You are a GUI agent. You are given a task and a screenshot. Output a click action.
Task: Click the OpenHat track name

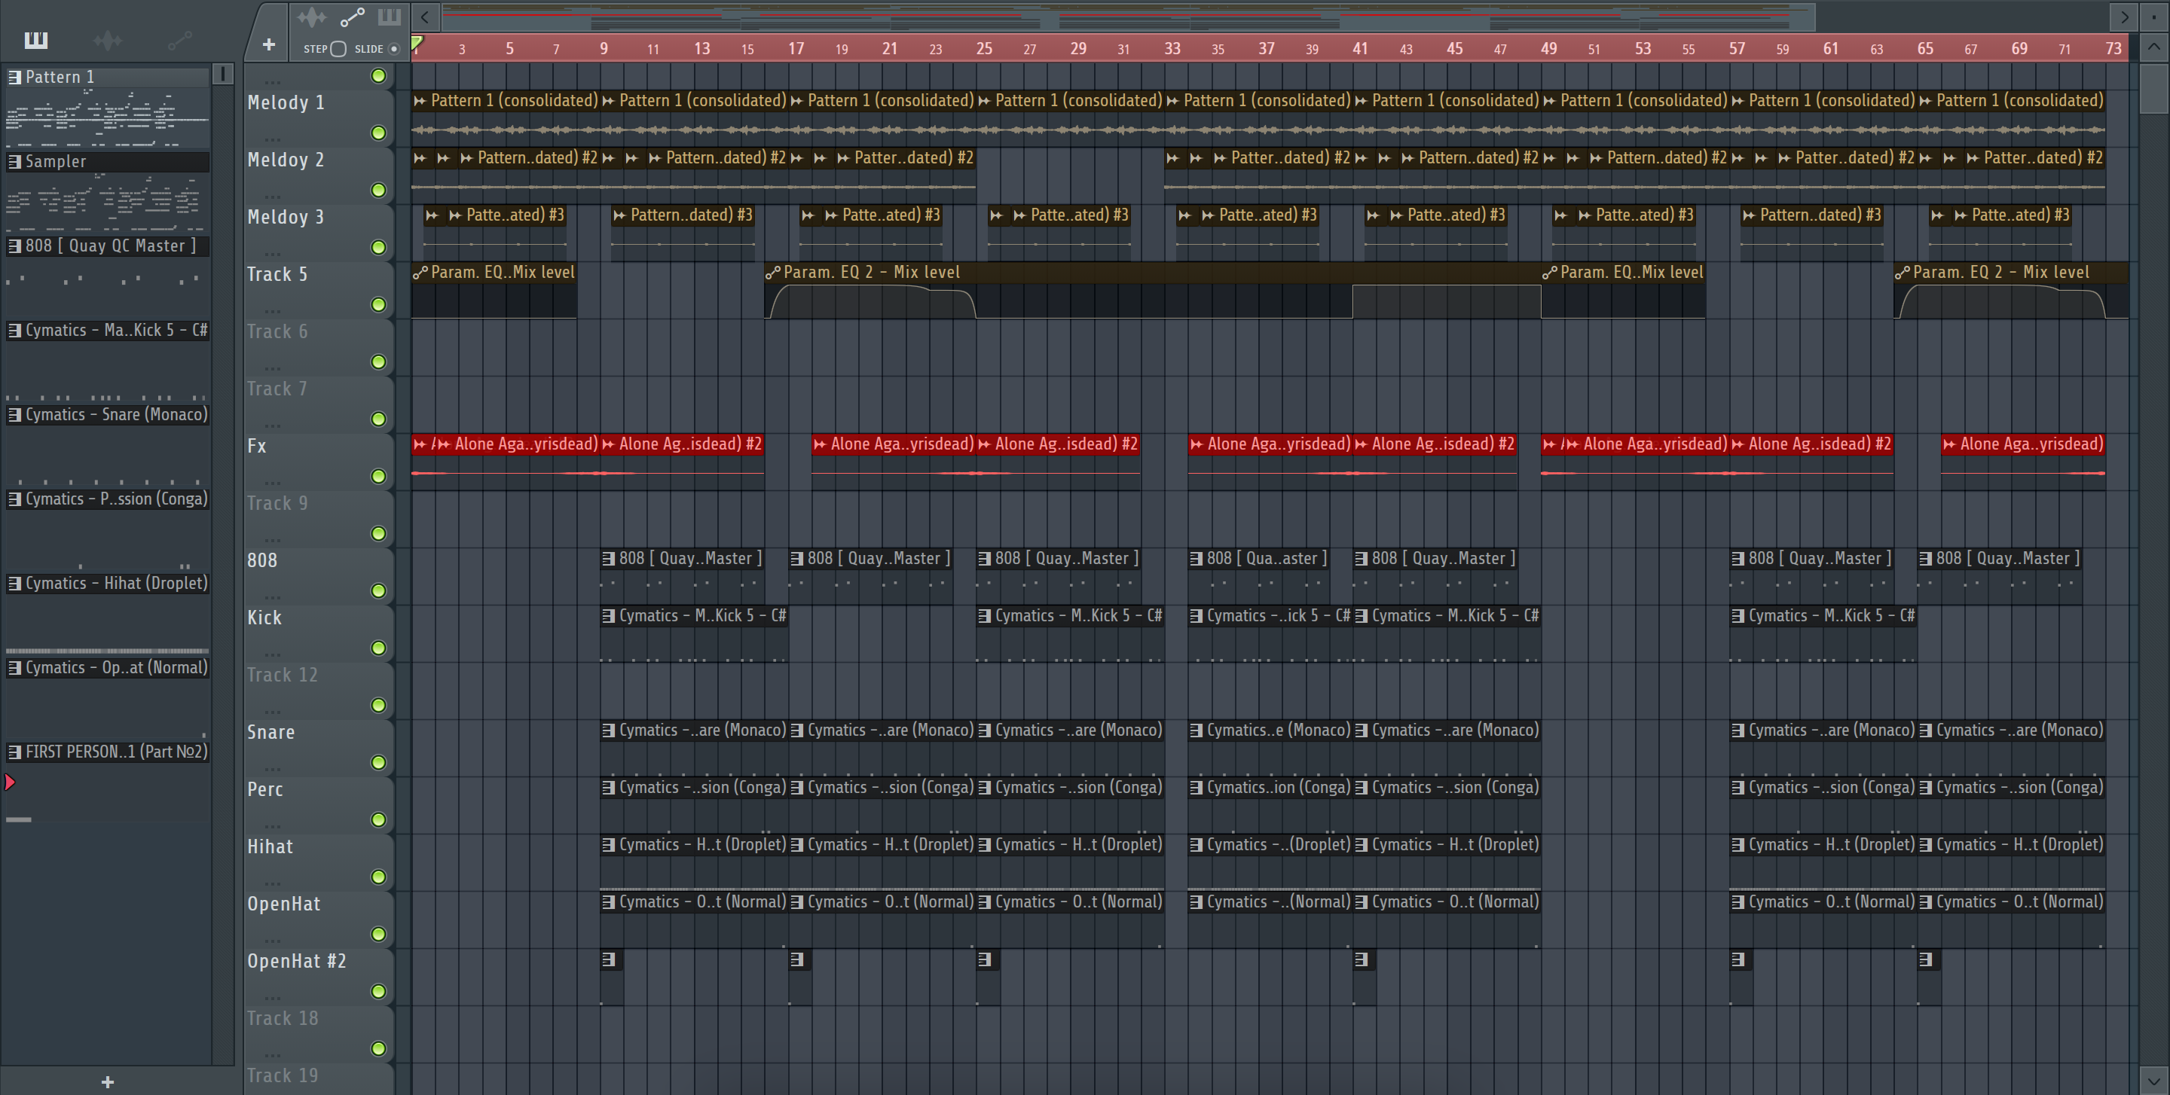pyautogui.click(x=284, y=904)
